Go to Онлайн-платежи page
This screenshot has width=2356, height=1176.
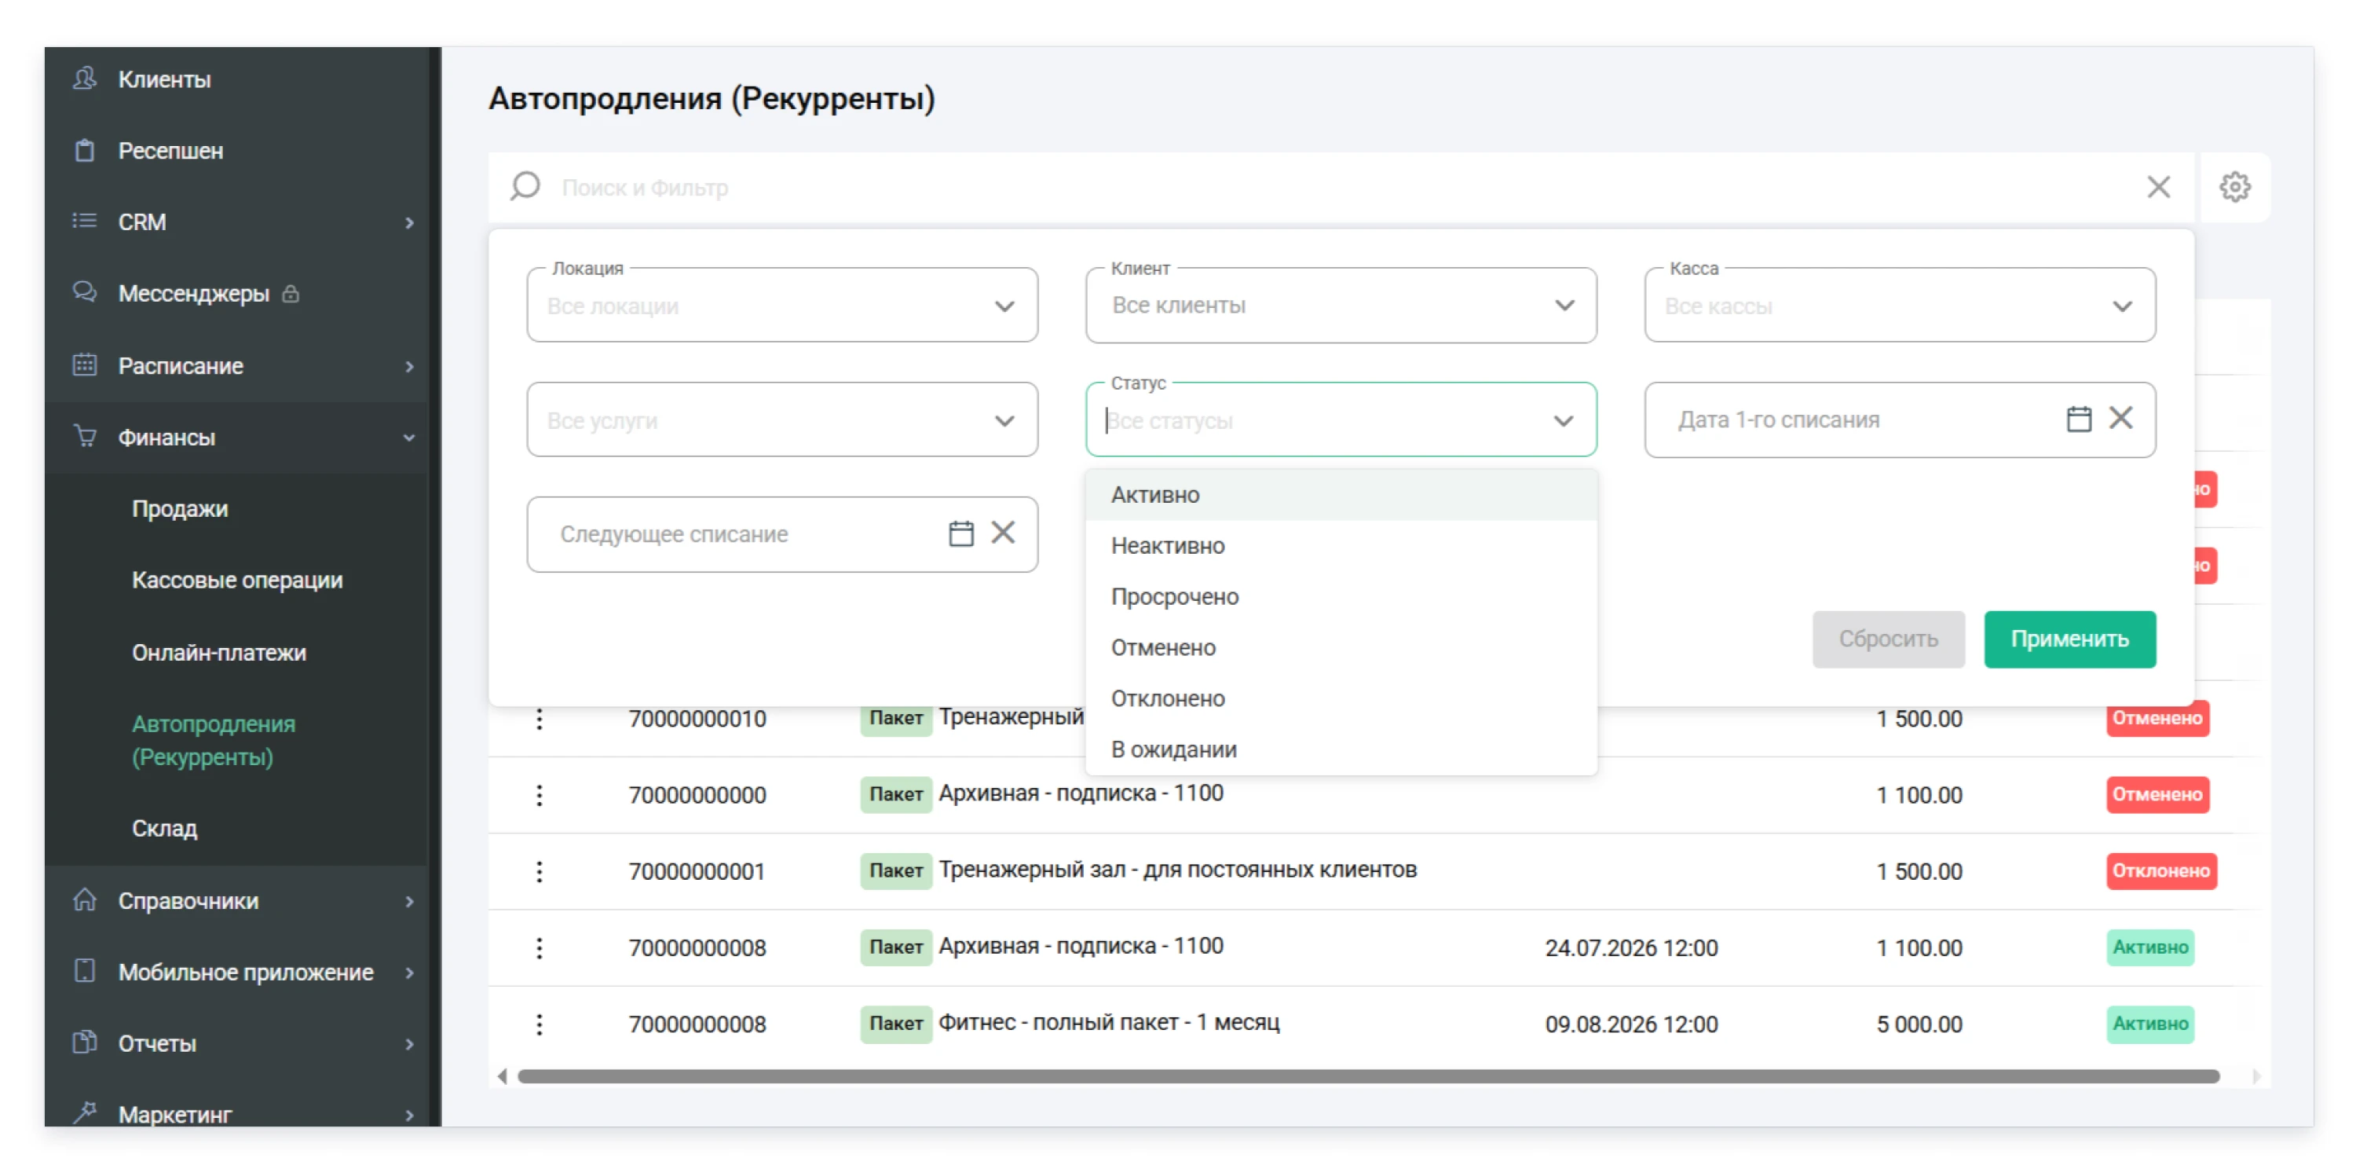[x=218, y=653]
